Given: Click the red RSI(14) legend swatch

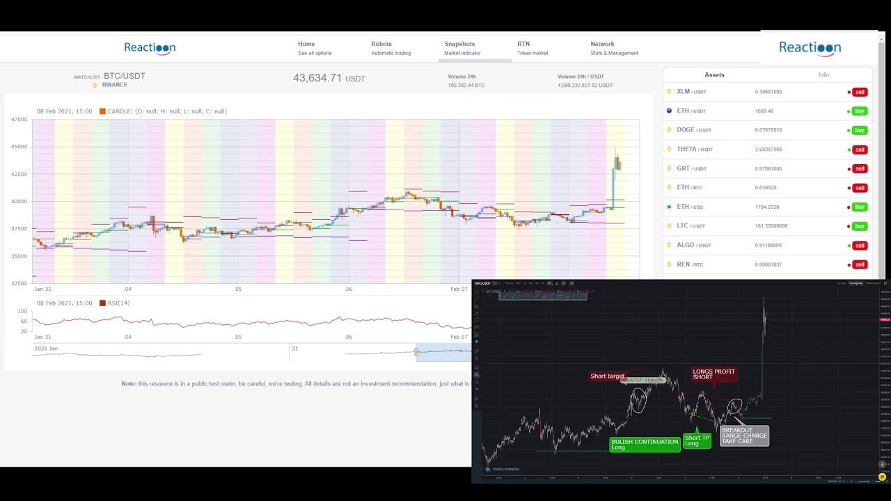Looking at the screenshot, I should 102,303.
